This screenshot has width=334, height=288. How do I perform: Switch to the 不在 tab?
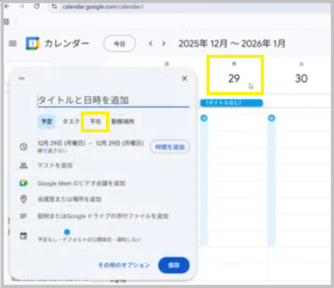[x=95, y=122]
